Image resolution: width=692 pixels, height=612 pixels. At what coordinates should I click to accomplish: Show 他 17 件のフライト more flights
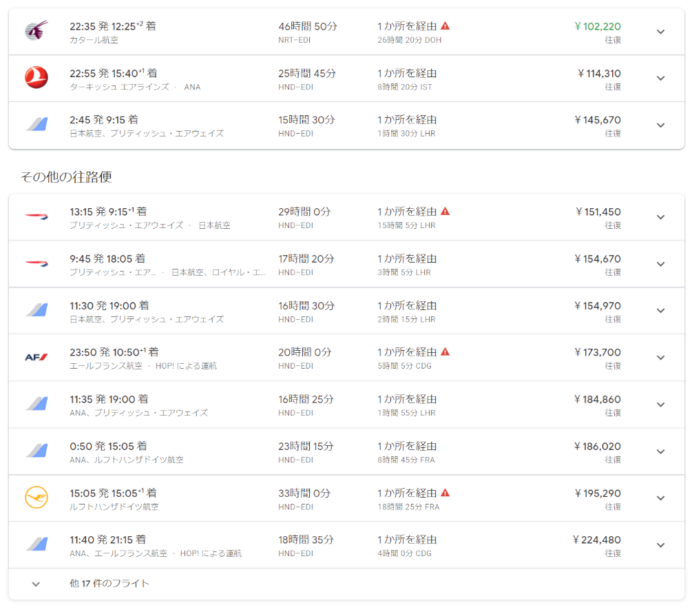tap(109, 584)
